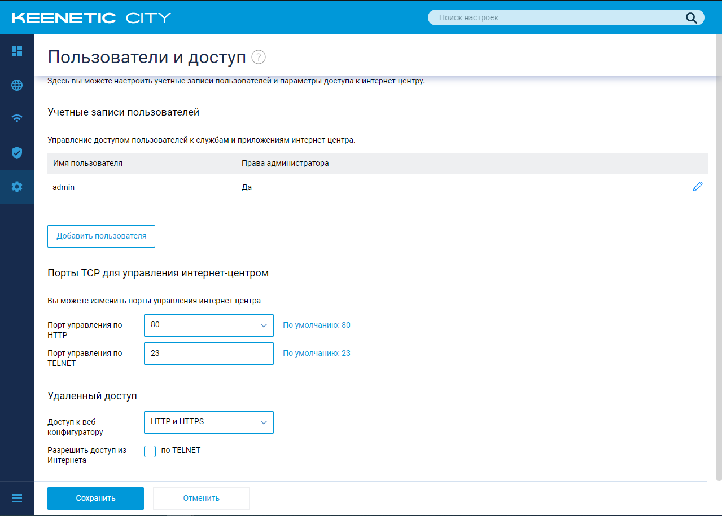The width and height of the screenshot is (722, 516).
Task: Select the admin user name cell
Action: 64,187
